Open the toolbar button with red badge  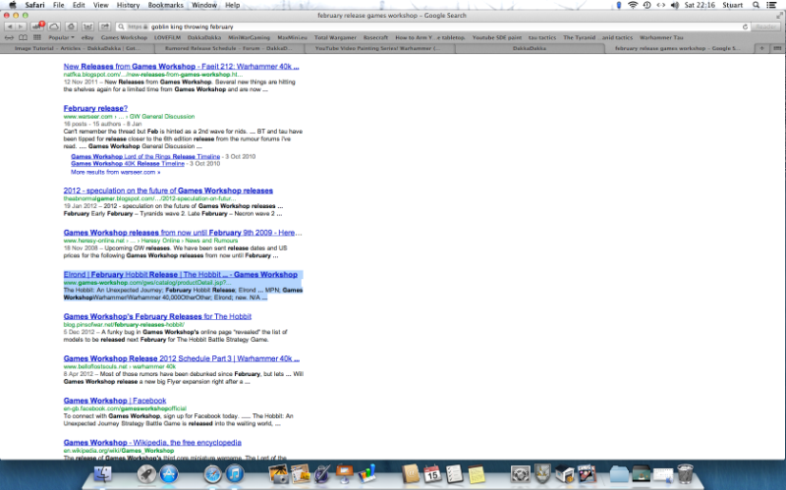[37, 27]
